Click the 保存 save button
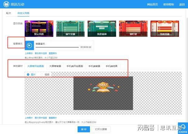Viewport: 188px width, 134px height. point(83,129)
